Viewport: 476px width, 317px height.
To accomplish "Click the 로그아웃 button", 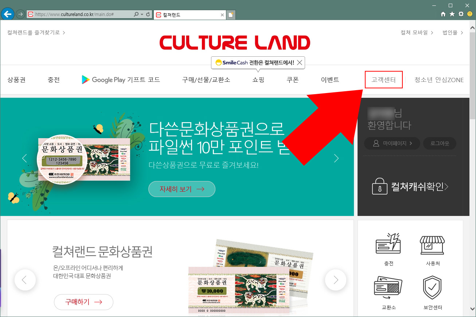I will pos(440,143).
